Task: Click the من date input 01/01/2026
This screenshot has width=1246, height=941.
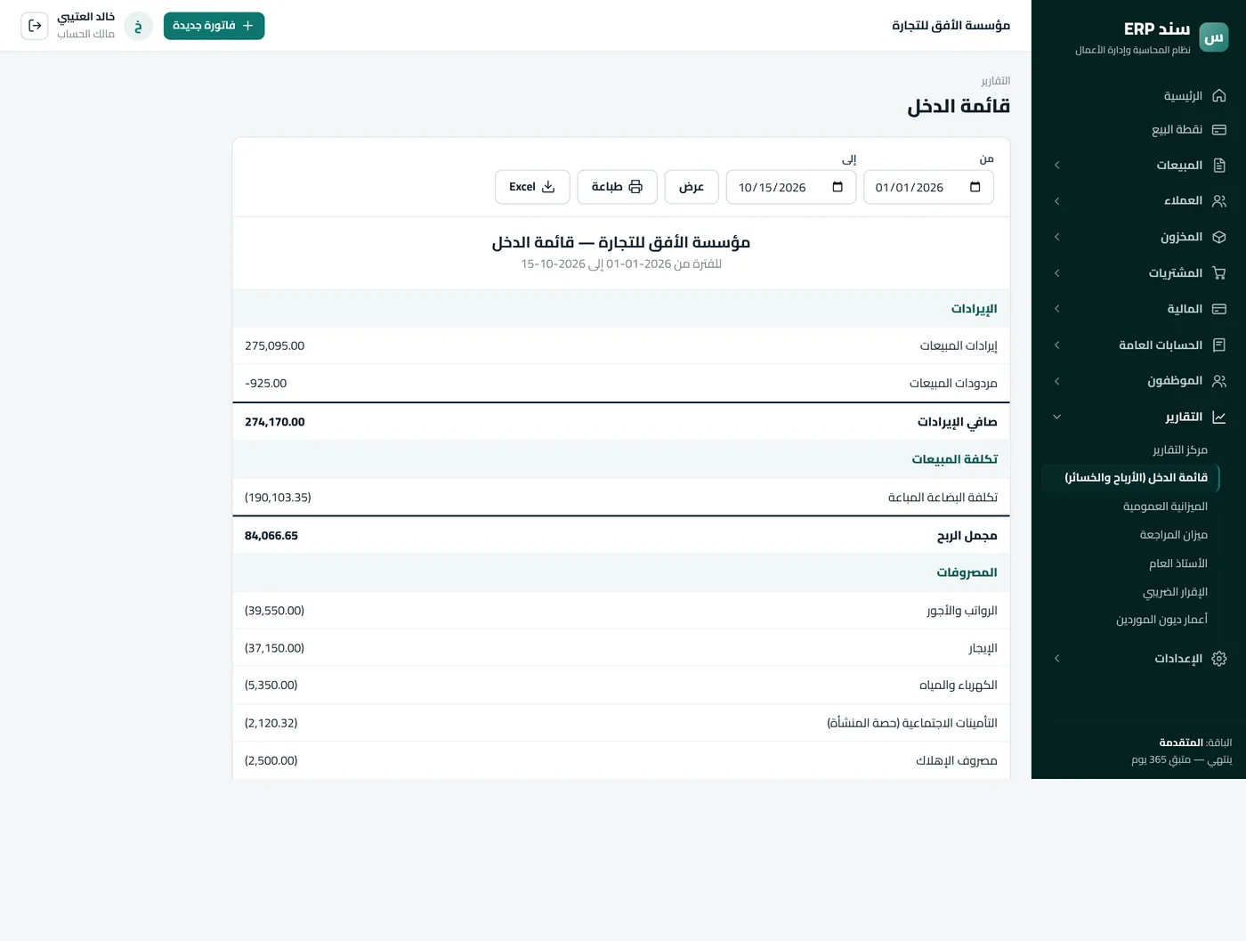Action: pyautogui.click(x=928, y=187)
